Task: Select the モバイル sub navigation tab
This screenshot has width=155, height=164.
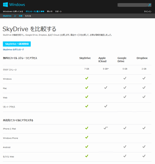Action: tap(28, 16)
